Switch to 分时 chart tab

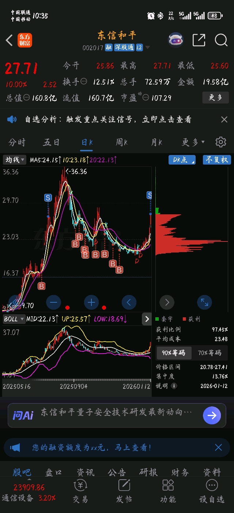[x=17, y=142]
